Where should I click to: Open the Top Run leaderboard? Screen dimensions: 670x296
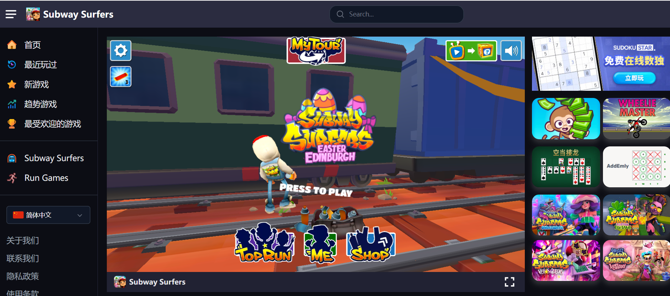(x=265, y=243)
